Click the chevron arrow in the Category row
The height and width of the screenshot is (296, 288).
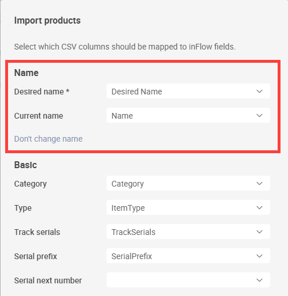(x=259, y=184)
